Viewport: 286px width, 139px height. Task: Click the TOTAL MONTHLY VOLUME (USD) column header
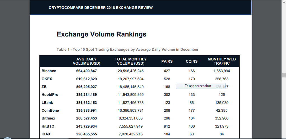click(131, 61)
